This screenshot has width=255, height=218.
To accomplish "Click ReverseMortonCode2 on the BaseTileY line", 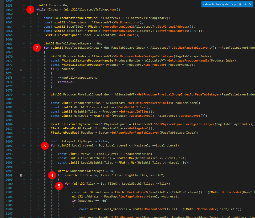I will 116,31.
